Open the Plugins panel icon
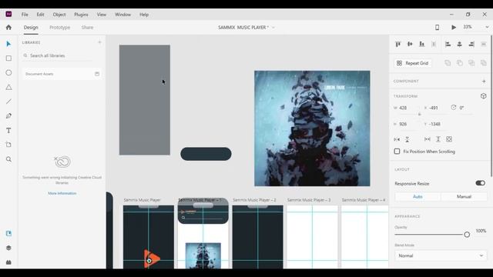 (8, 262)
